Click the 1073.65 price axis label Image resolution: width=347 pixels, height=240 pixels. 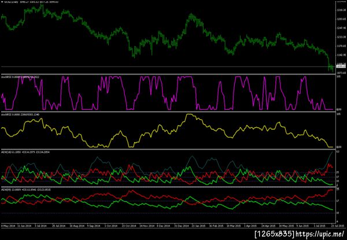[341, 73]
